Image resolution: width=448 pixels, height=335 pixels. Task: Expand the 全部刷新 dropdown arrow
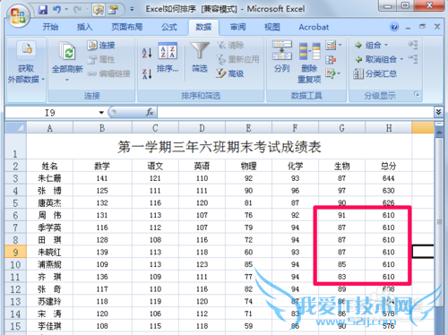click(67, 80)
